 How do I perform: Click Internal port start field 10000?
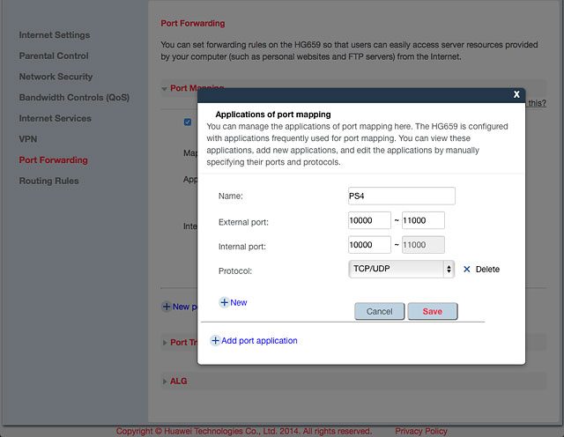tap(369, 245)
